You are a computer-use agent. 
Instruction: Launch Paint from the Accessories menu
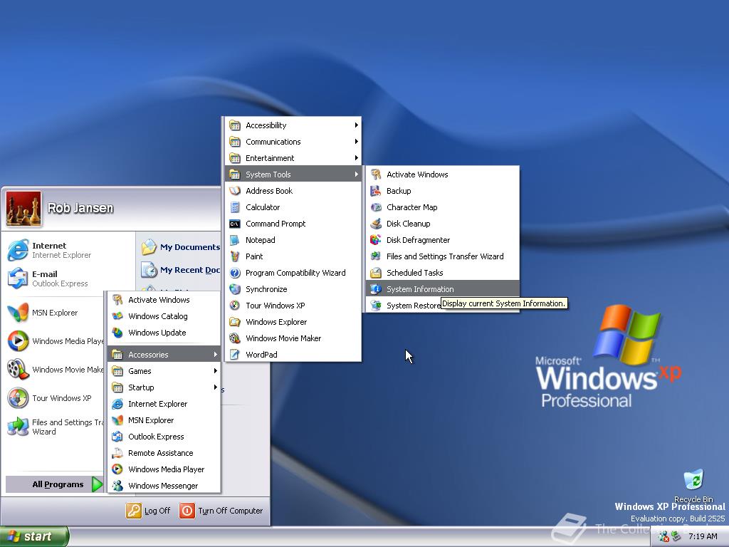(253, 256)
